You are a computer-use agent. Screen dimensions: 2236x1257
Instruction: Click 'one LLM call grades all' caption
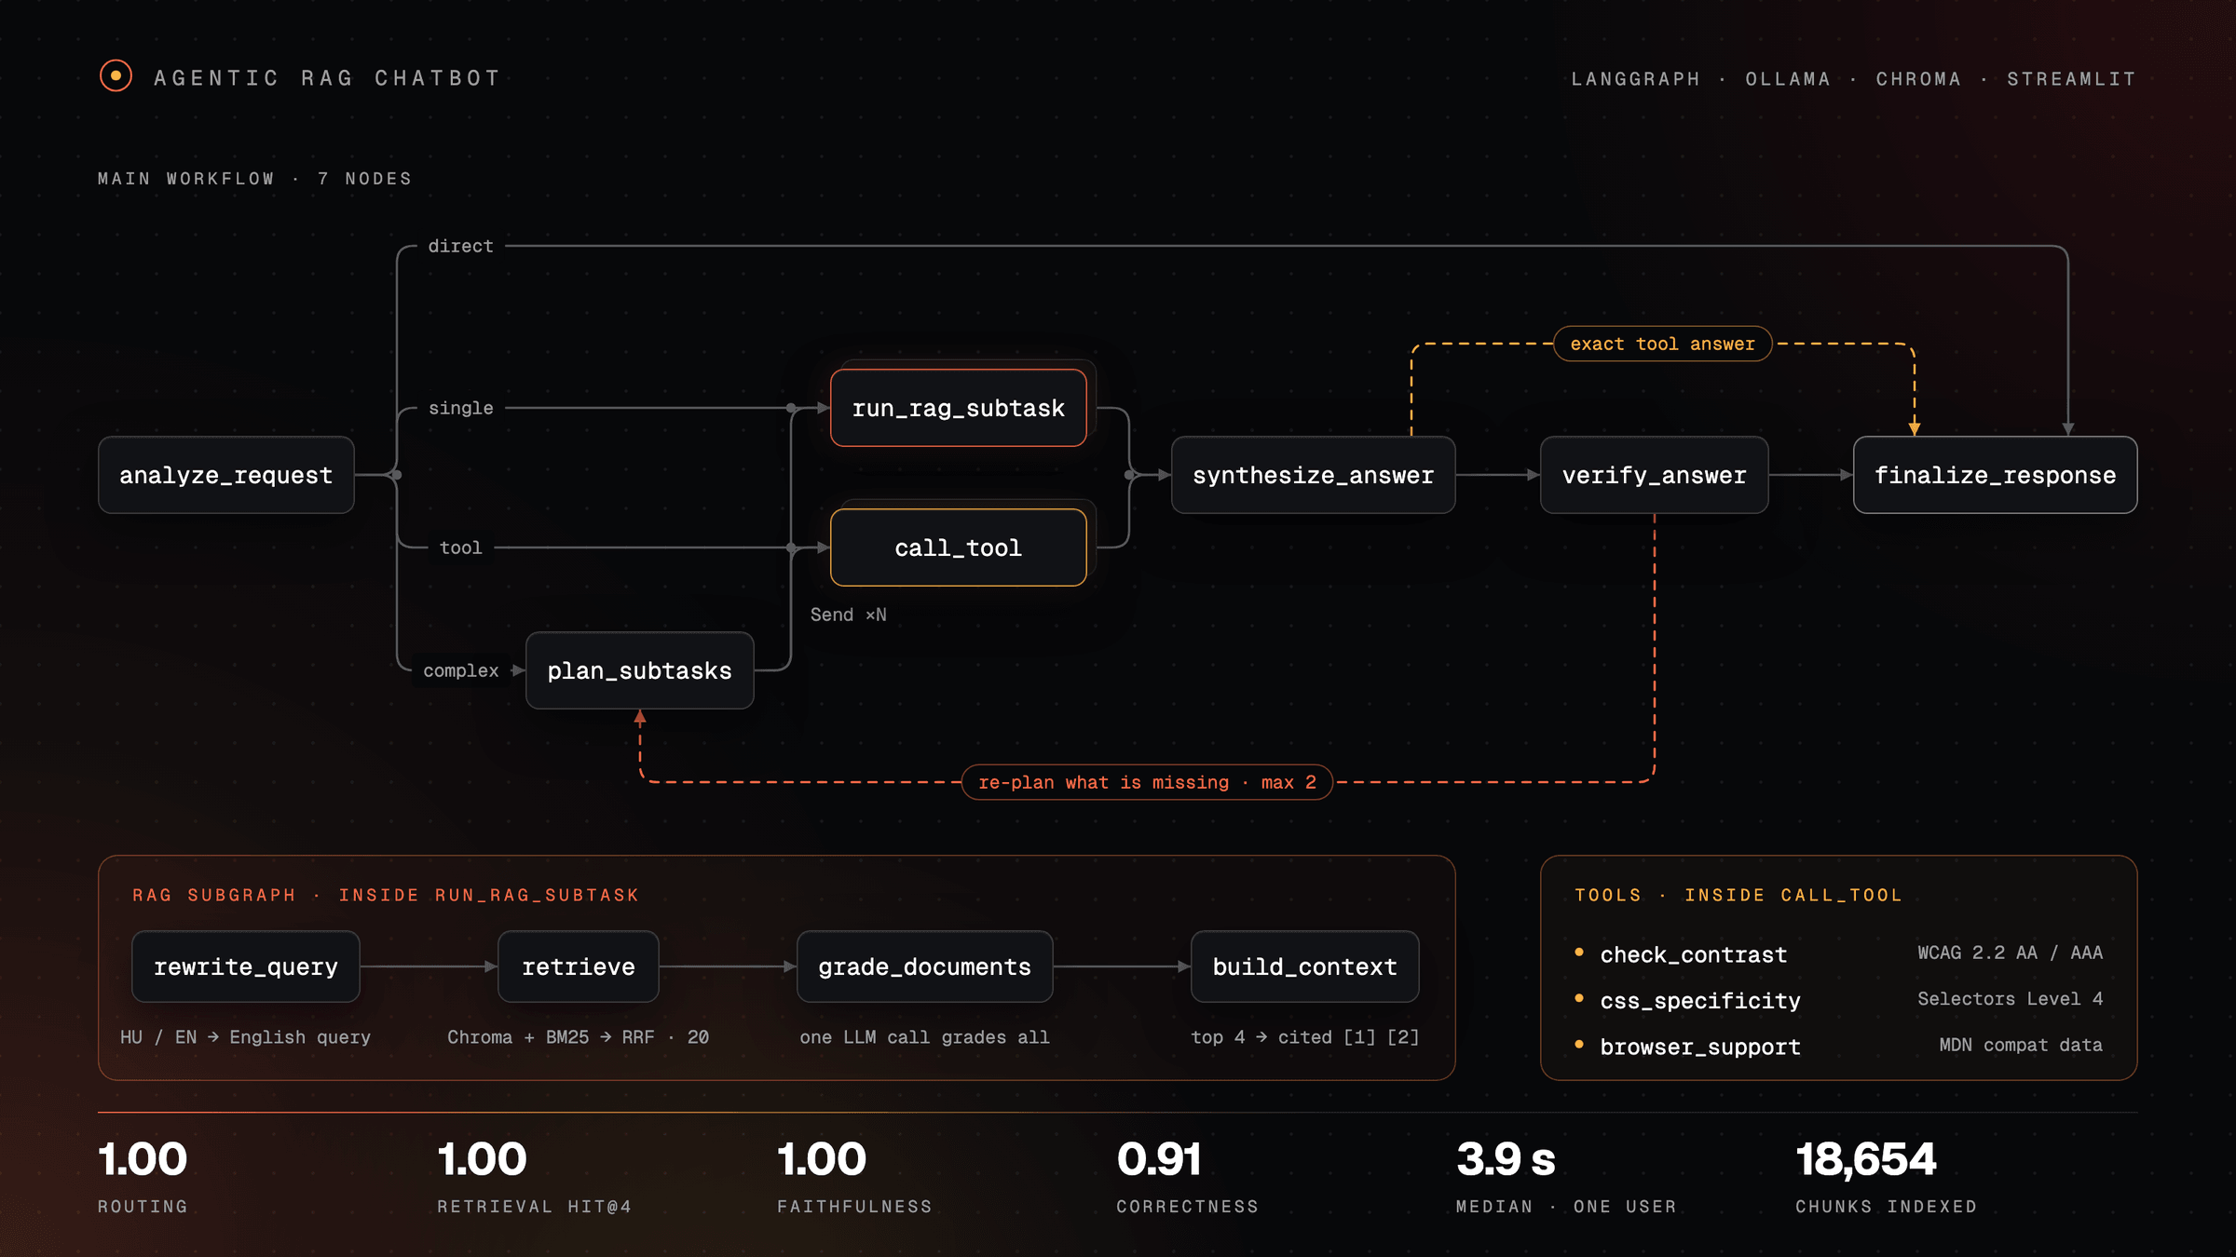pyautogui.click(x=925, y=1037)
